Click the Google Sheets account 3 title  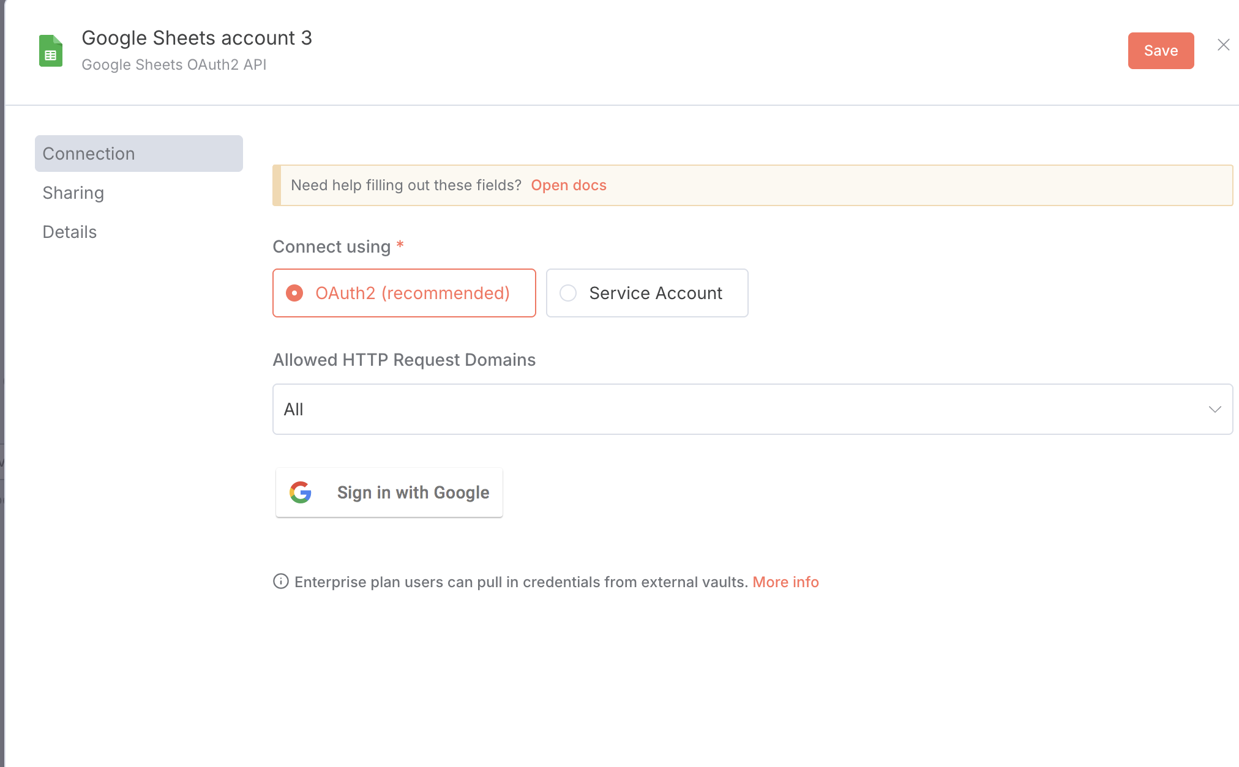(197, 38)
